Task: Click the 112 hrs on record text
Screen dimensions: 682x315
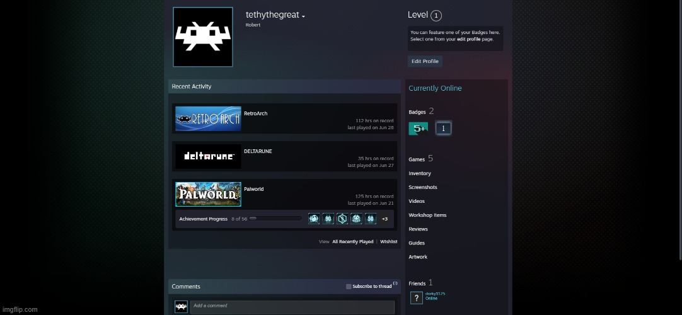Action: pyautogui.click(x=374, y=121)
